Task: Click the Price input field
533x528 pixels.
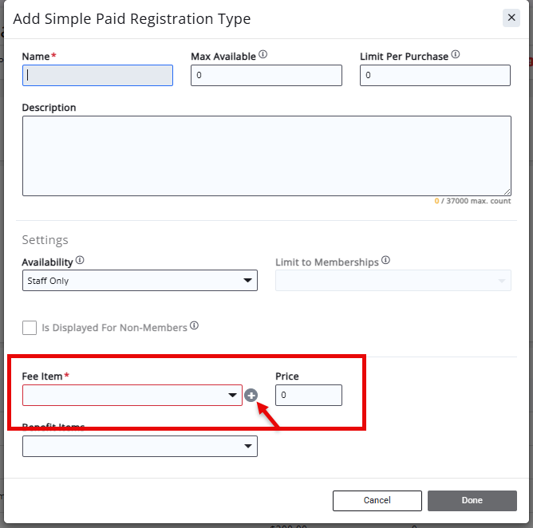Action: pyautogui.click(x=309, y=395)
